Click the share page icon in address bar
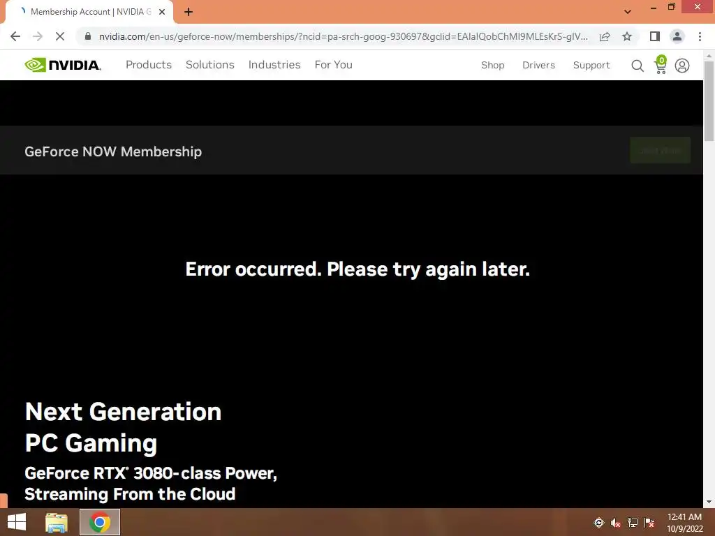Image resolution: width=715 pixels, height=536 pixels. (605, 36)
